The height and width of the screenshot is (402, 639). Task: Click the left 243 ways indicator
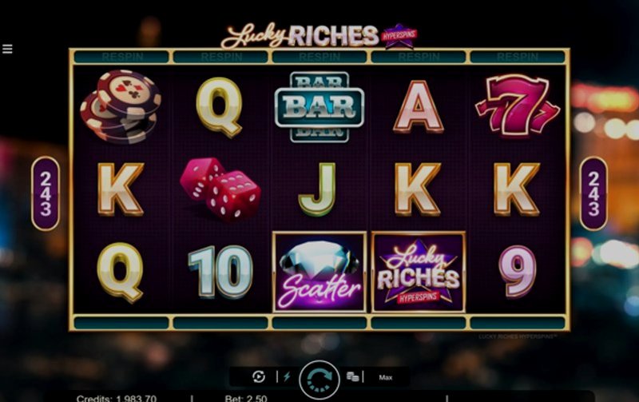[46, 193]
